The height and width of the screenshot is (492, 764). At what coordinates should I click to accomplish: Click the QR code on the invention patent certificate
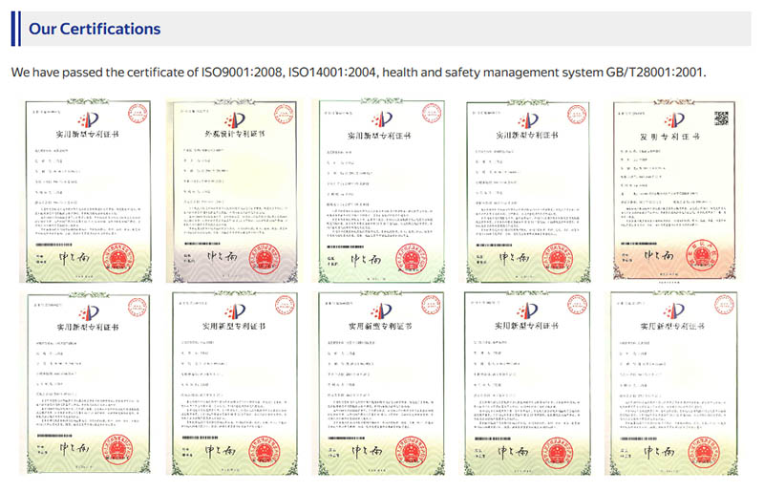(721, 118)
